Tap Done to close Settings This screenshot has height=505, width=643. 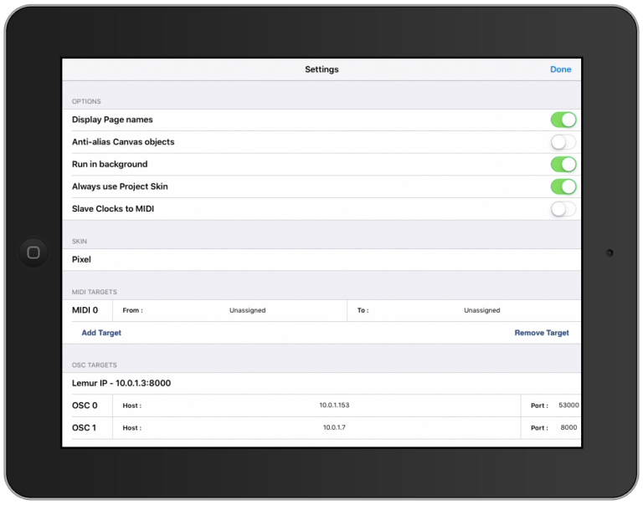point(560,69)
